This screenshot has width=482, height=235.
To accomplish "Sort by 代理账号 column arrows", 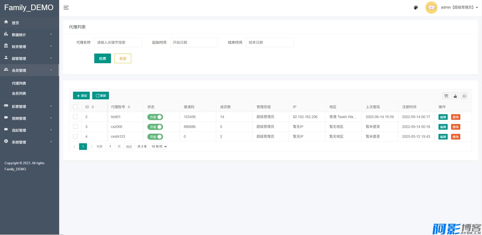I will tap(129, 107).
